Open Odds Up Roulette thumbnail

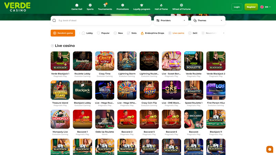tap(105, 119)
